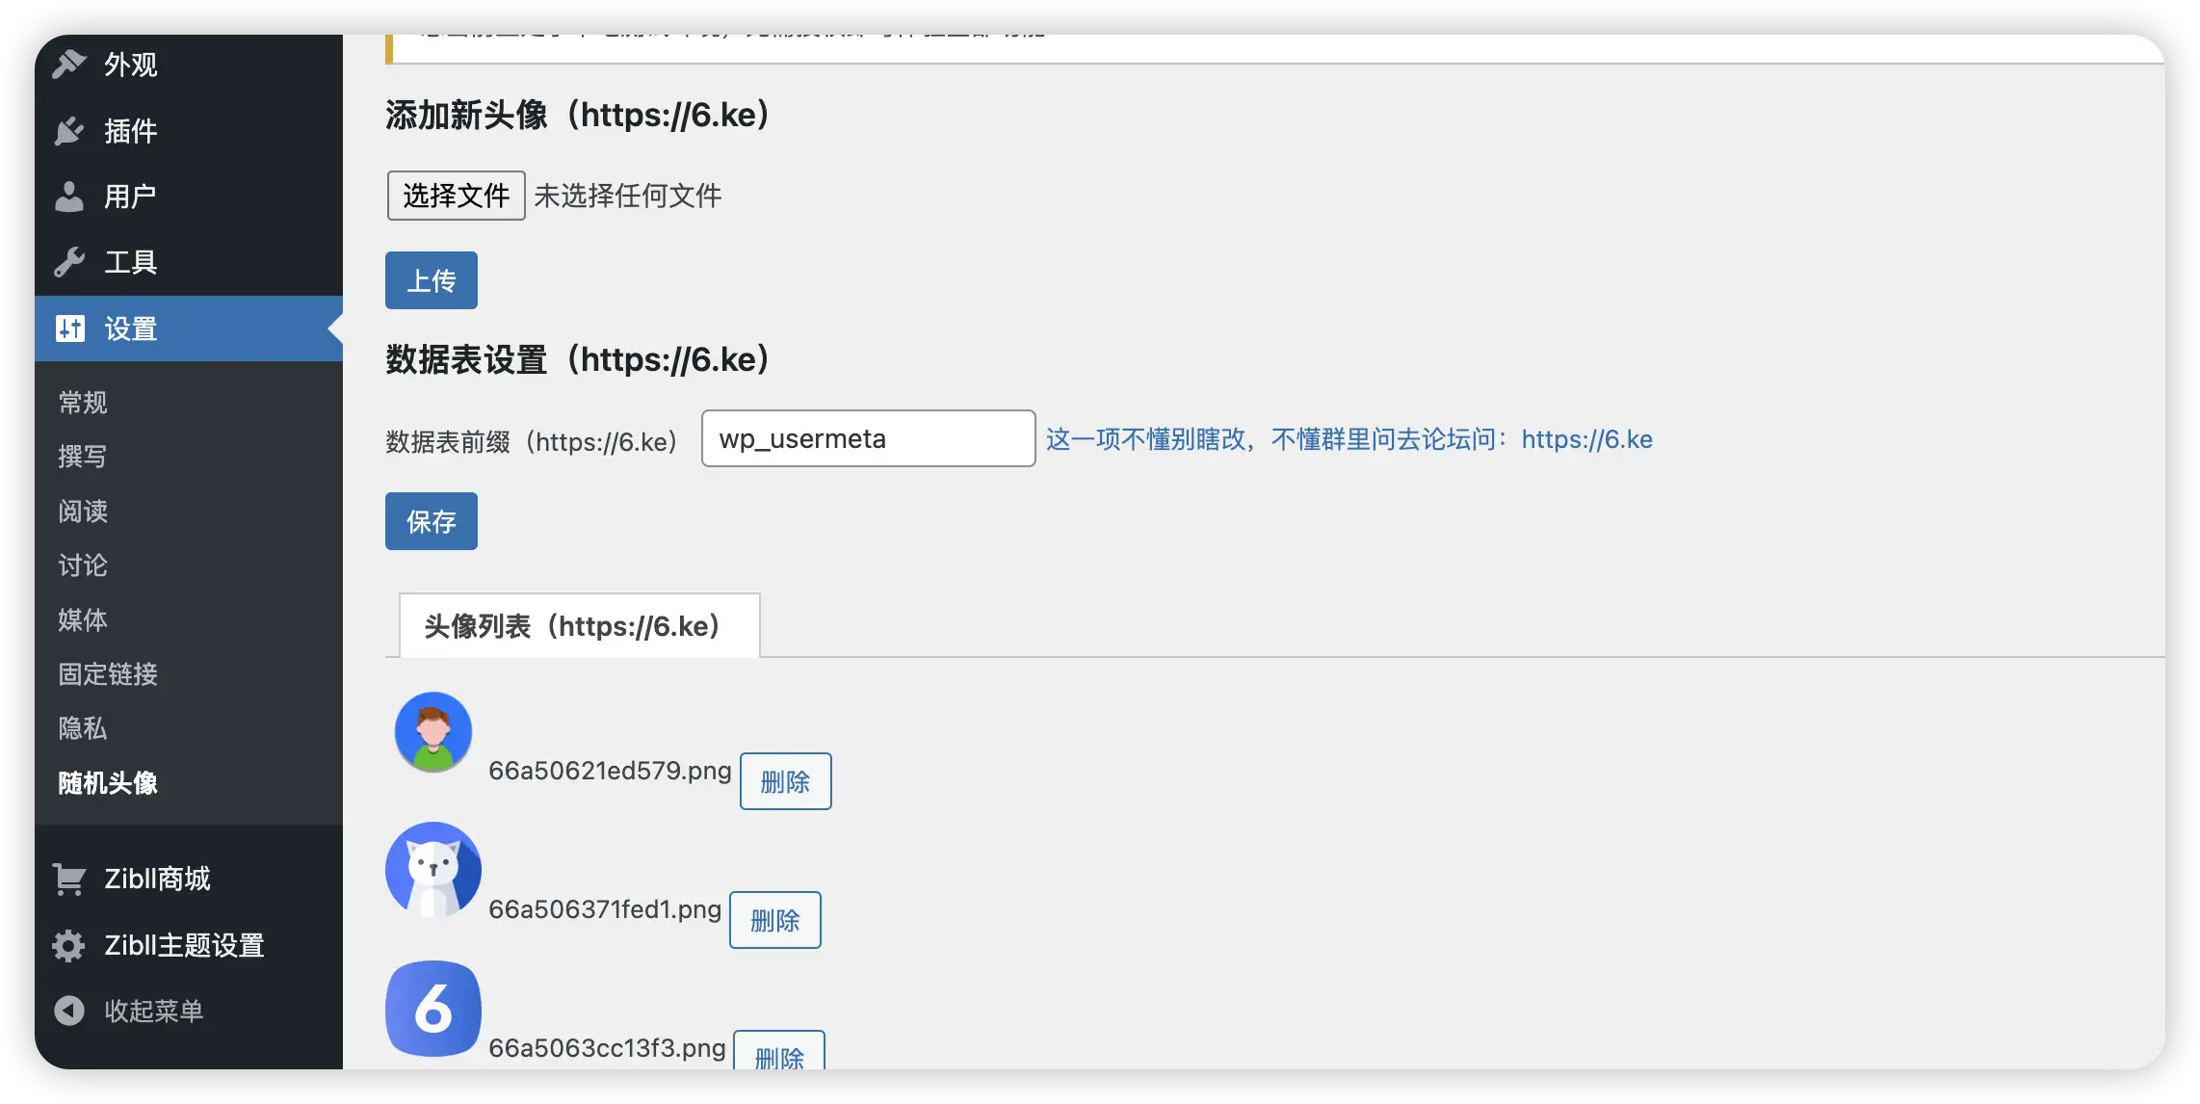Open the https://6.ke forum link
This screenshot has height=1104, width=2200.
pos(1586,439)
